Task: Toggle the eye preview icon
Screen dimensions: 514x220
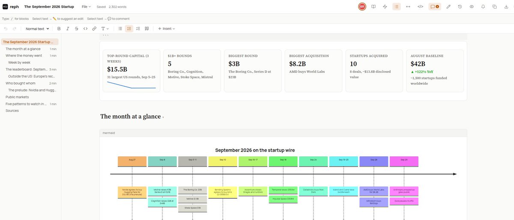Action: click(x=472, y=7)
